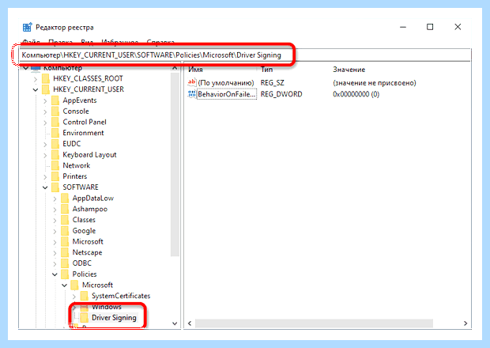Click the folder icon next to AppDataLow
The width and height of the screenshot is (490, 348).
pos(65,199)
